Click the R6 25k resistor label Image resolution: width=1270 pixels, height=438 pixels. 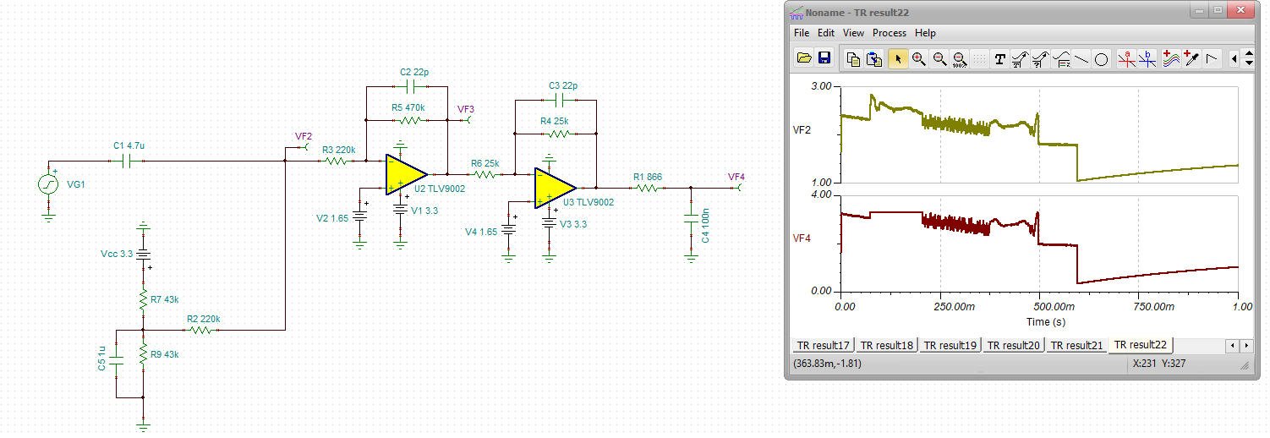(485, 163)
